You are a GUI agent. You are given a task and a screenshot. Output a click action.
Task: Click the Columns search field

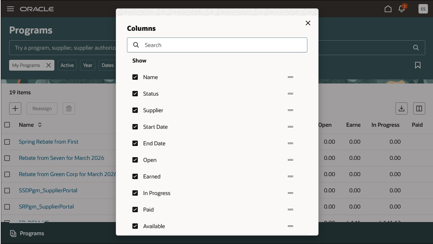[217, 45]
